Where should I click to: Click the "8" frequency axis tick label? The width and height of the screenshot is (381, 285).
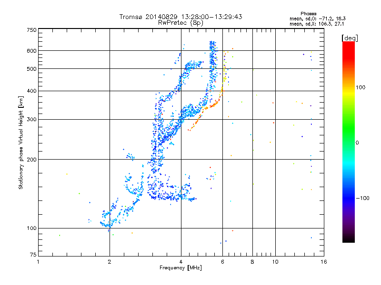click(x=252, y=262)
